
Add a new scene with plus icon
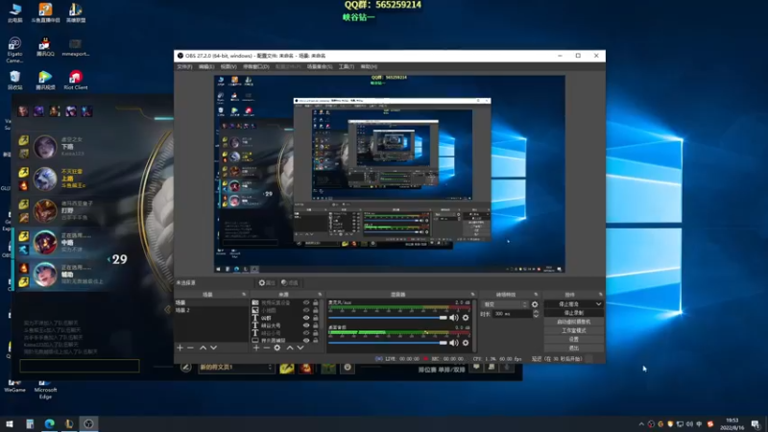coord(180,348)
